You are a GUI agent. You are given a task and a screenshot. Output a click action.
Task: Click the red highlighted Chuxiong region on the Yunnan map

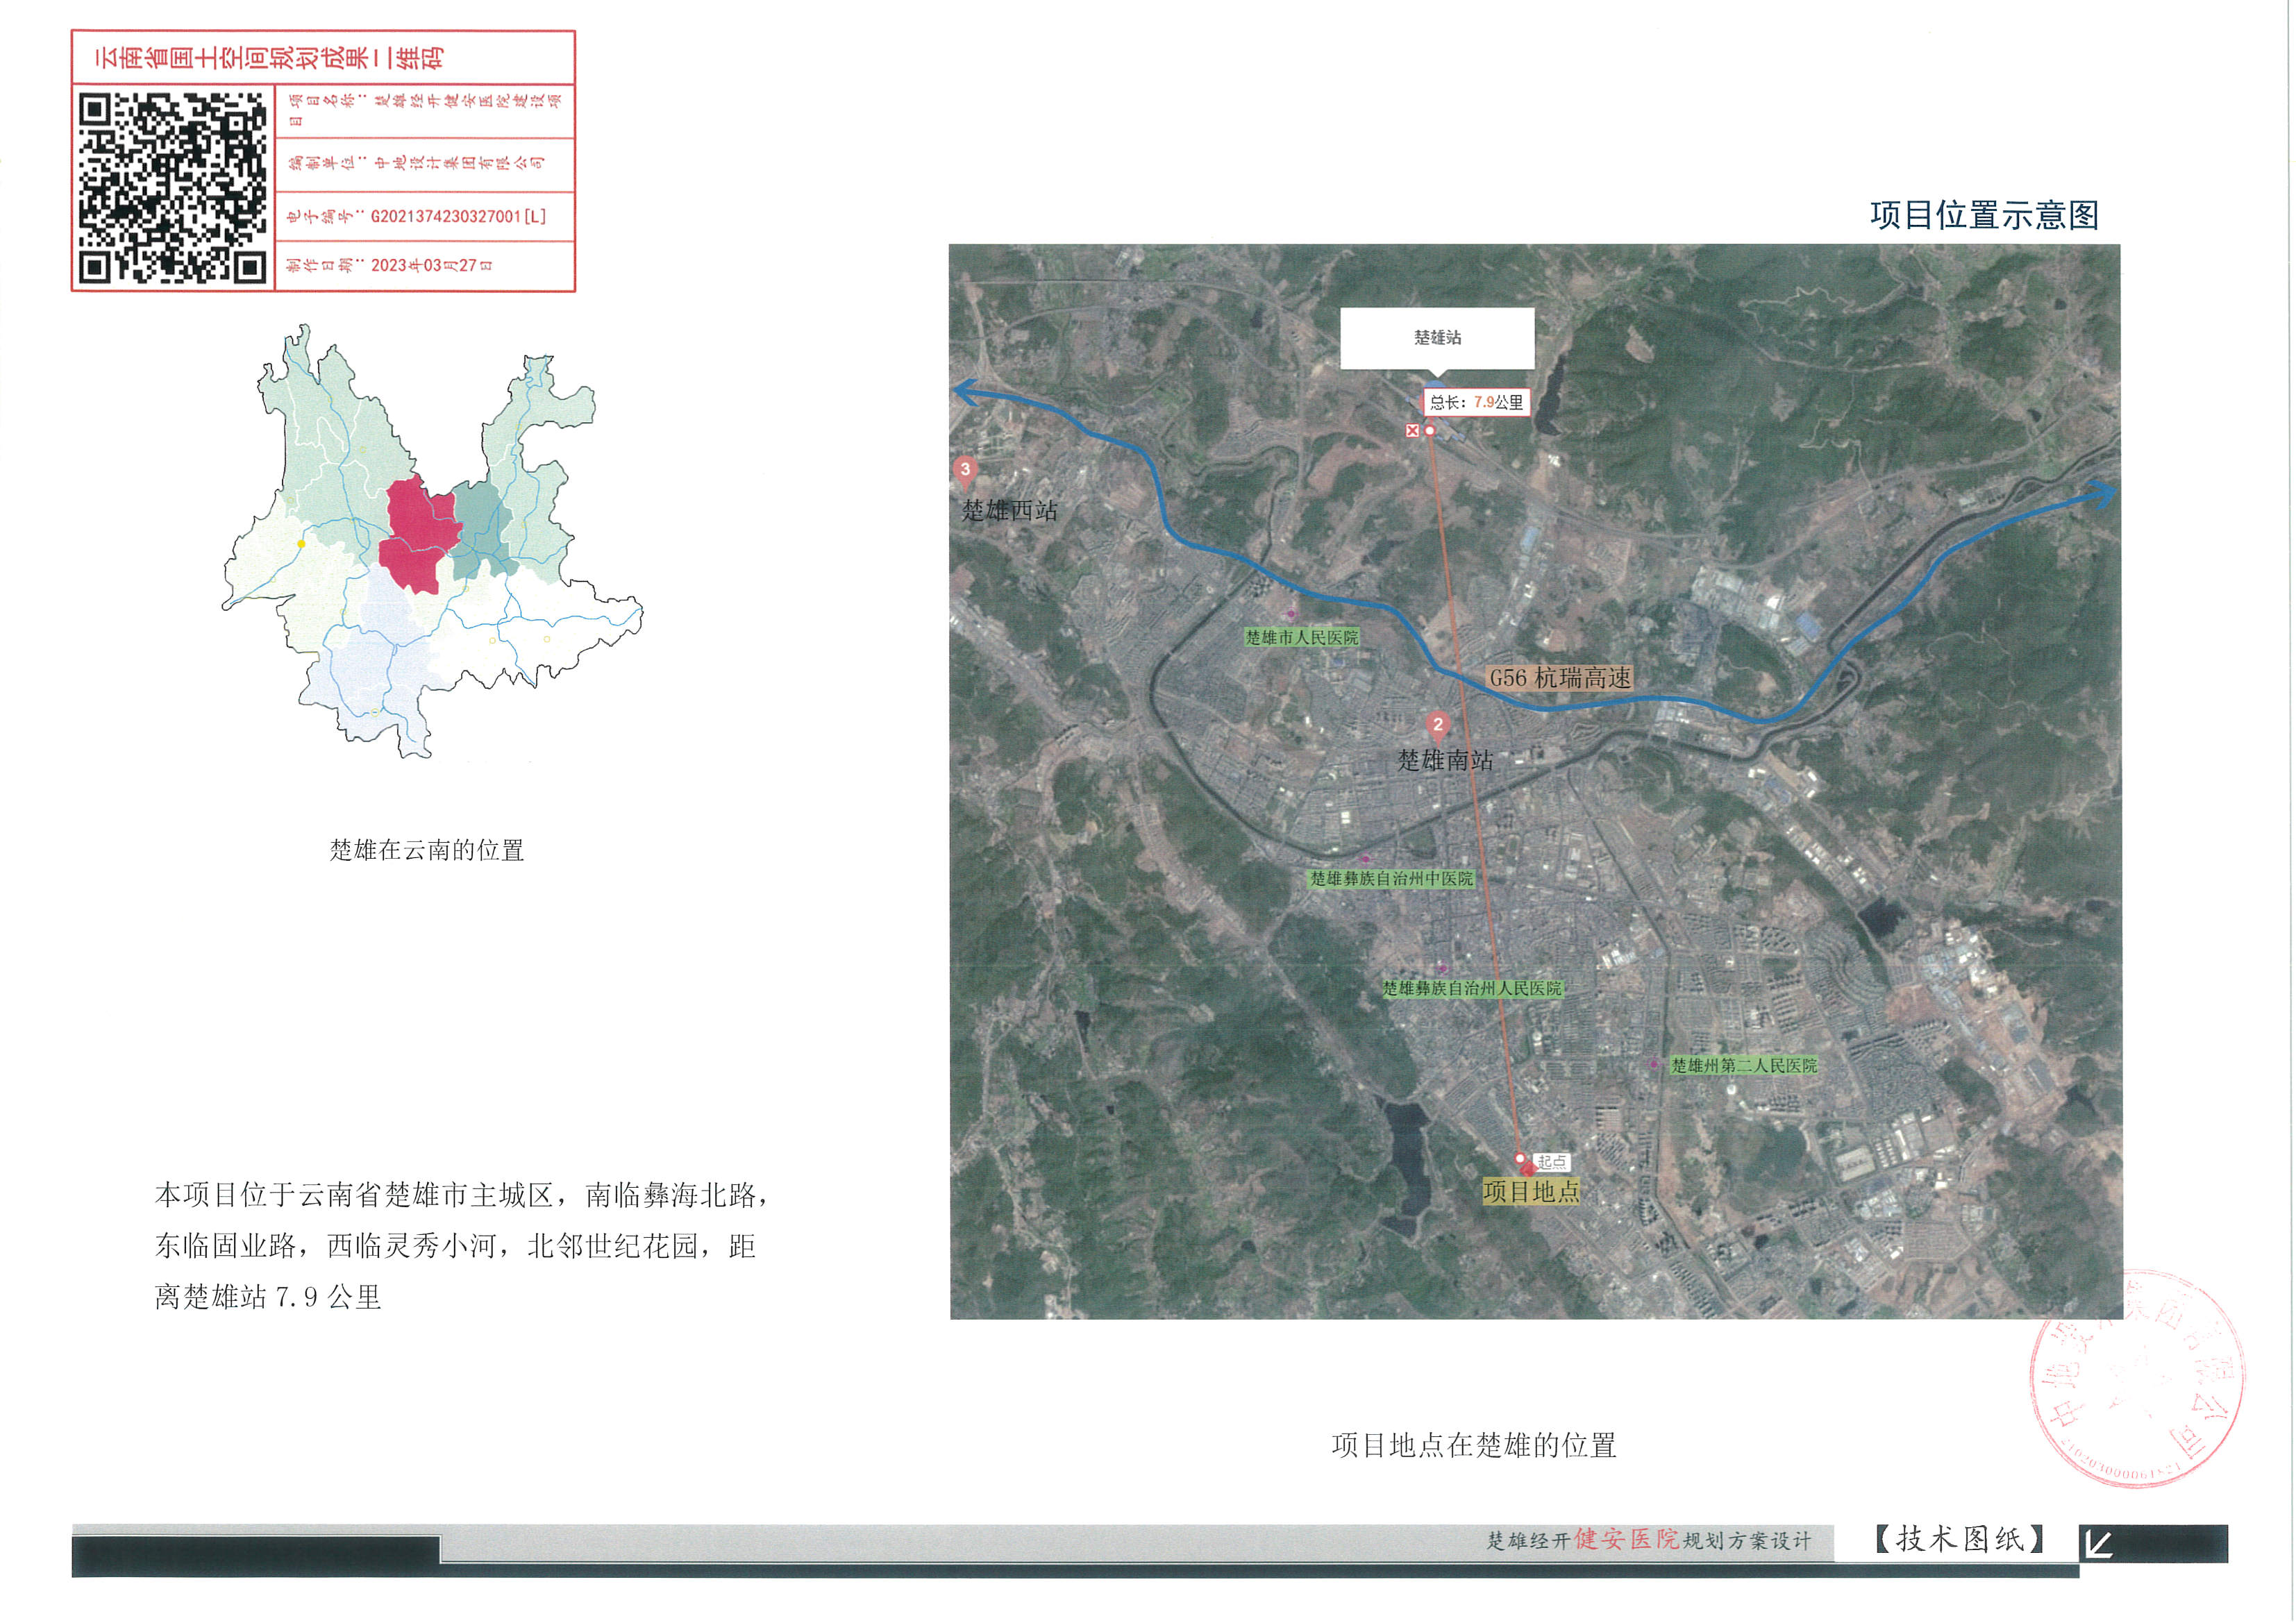417,530
